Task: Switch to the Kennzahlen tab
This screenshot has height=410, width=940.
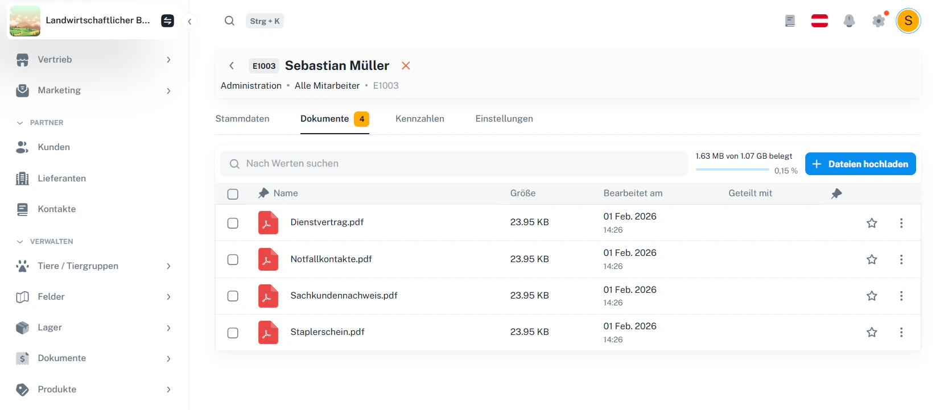Action: coord(420,119)
